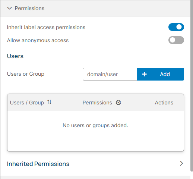Click the Add button label
Screen dimensions: 193x179
point(165,74)
